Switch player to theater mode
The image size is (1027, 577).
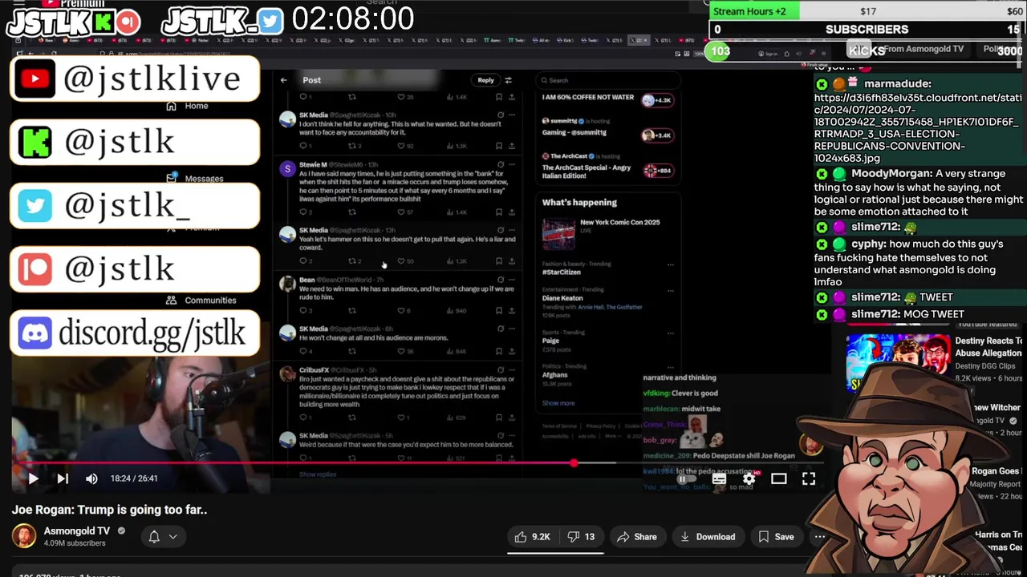(x=778, y=478)
